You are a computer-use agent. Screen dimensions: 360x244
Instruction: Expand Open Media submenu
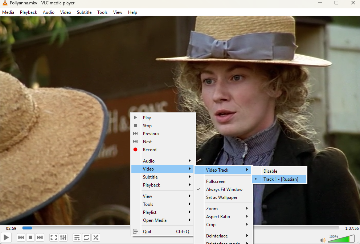163,220
